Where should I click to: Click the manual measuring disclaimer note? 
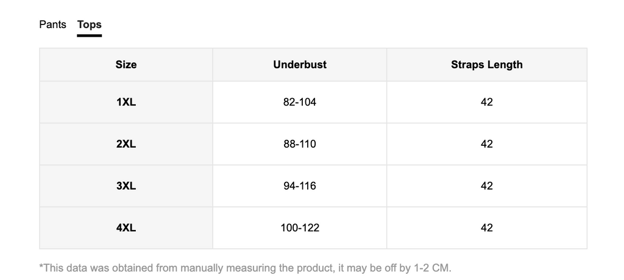pos(245,268)
